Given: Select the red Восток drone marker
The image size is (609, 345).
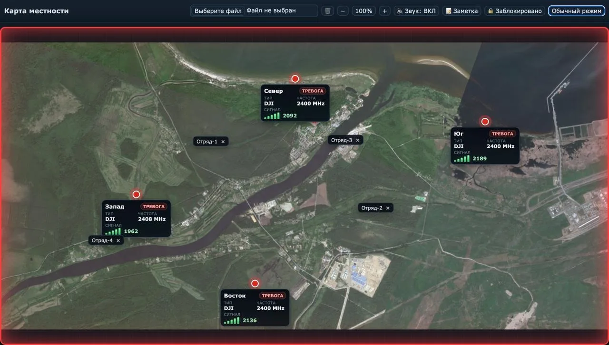Looking at the screenshot, I should coord(255,284).
